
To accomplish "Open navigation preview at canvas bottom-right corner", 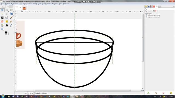I will (143, 91).
